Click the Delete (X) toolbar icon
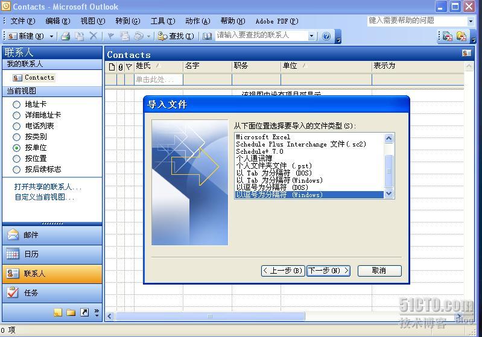Screen dimensions: 482x337 coord(94,36)
